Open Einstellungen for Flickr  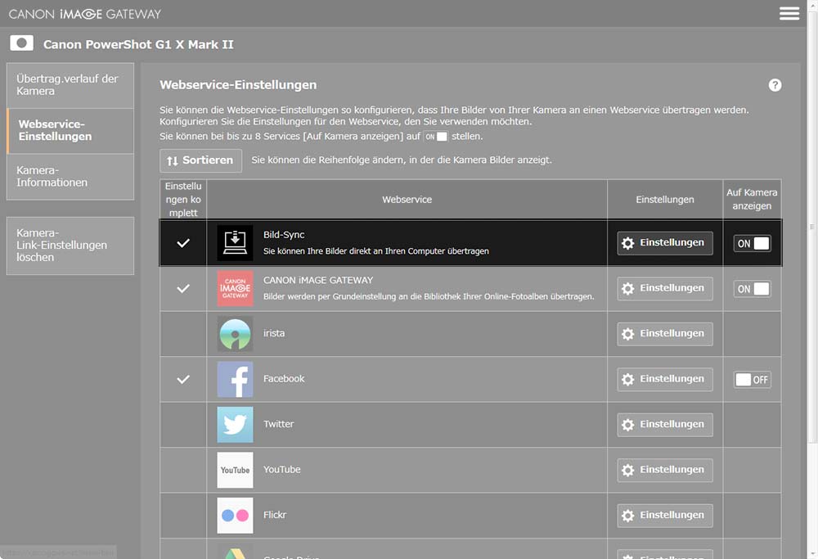click(x=664, y=516)
